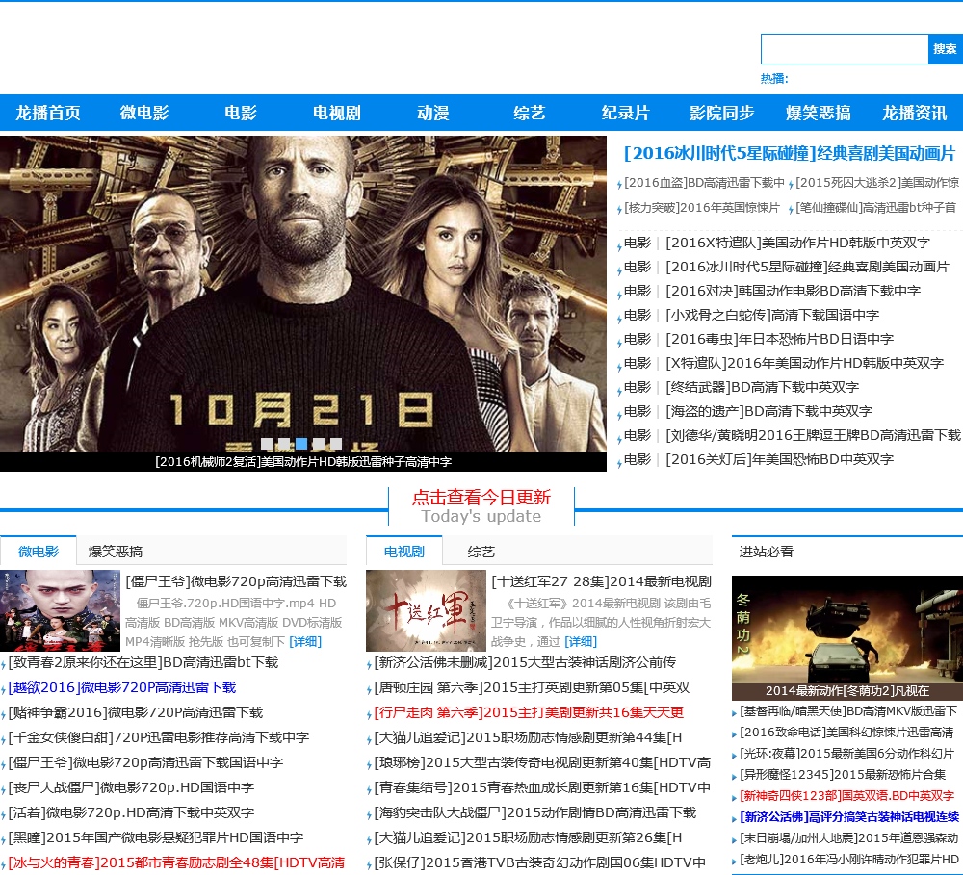Open [僵尸王爷]微电影720p高清迅雷下载 title
This screenshot has height=875, width=963.
click(x=236, y=581)
